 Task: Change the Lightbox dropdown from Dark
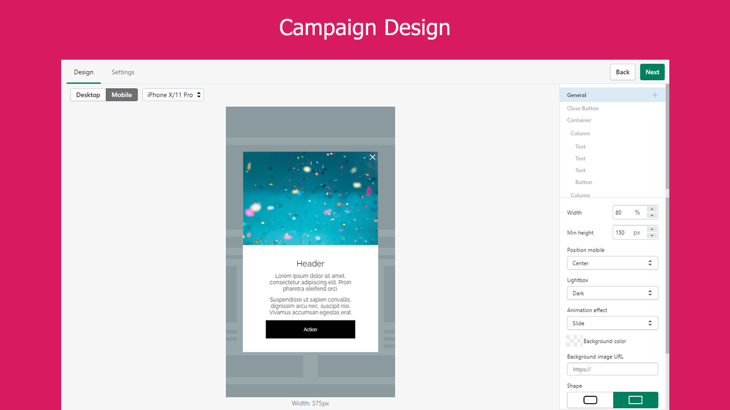point(613,293)
